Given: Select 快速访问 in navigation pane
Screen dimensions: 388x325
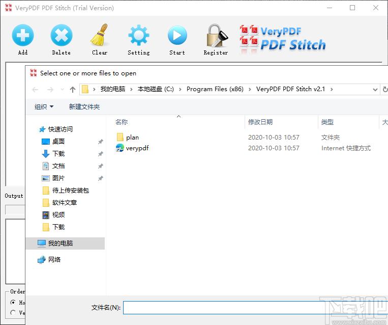Looking at the screenshot, I should 60,129.
